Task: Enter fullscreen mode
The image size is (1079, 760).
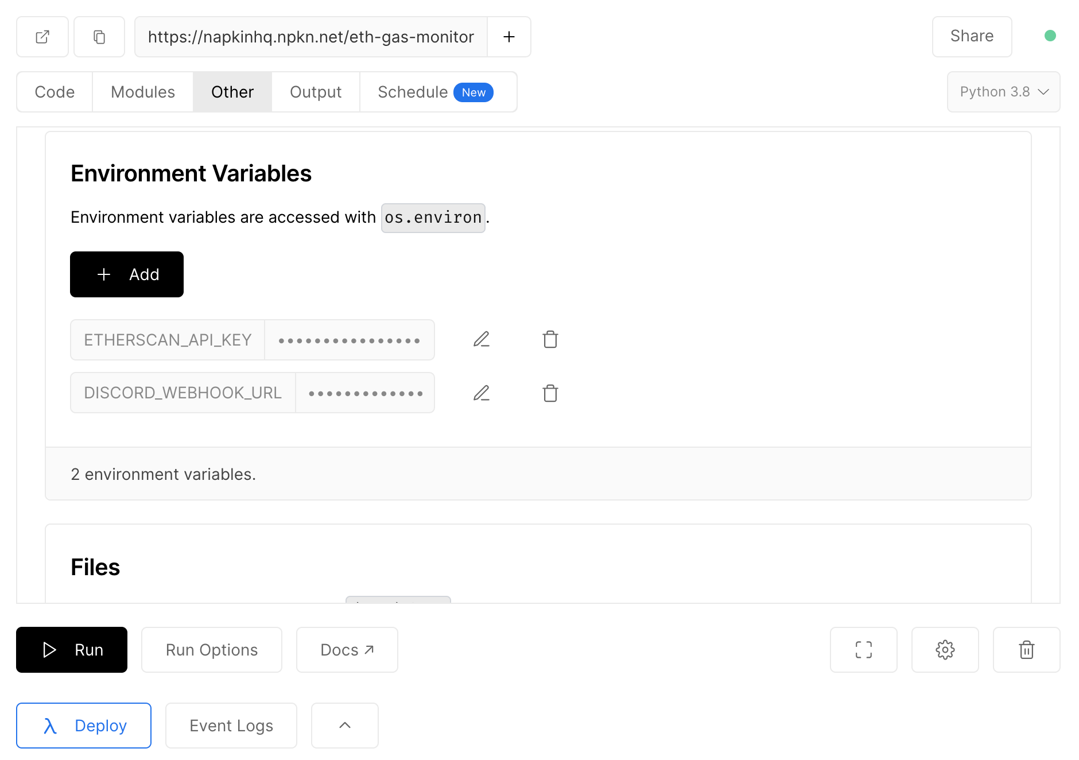Action: [863, 650]
